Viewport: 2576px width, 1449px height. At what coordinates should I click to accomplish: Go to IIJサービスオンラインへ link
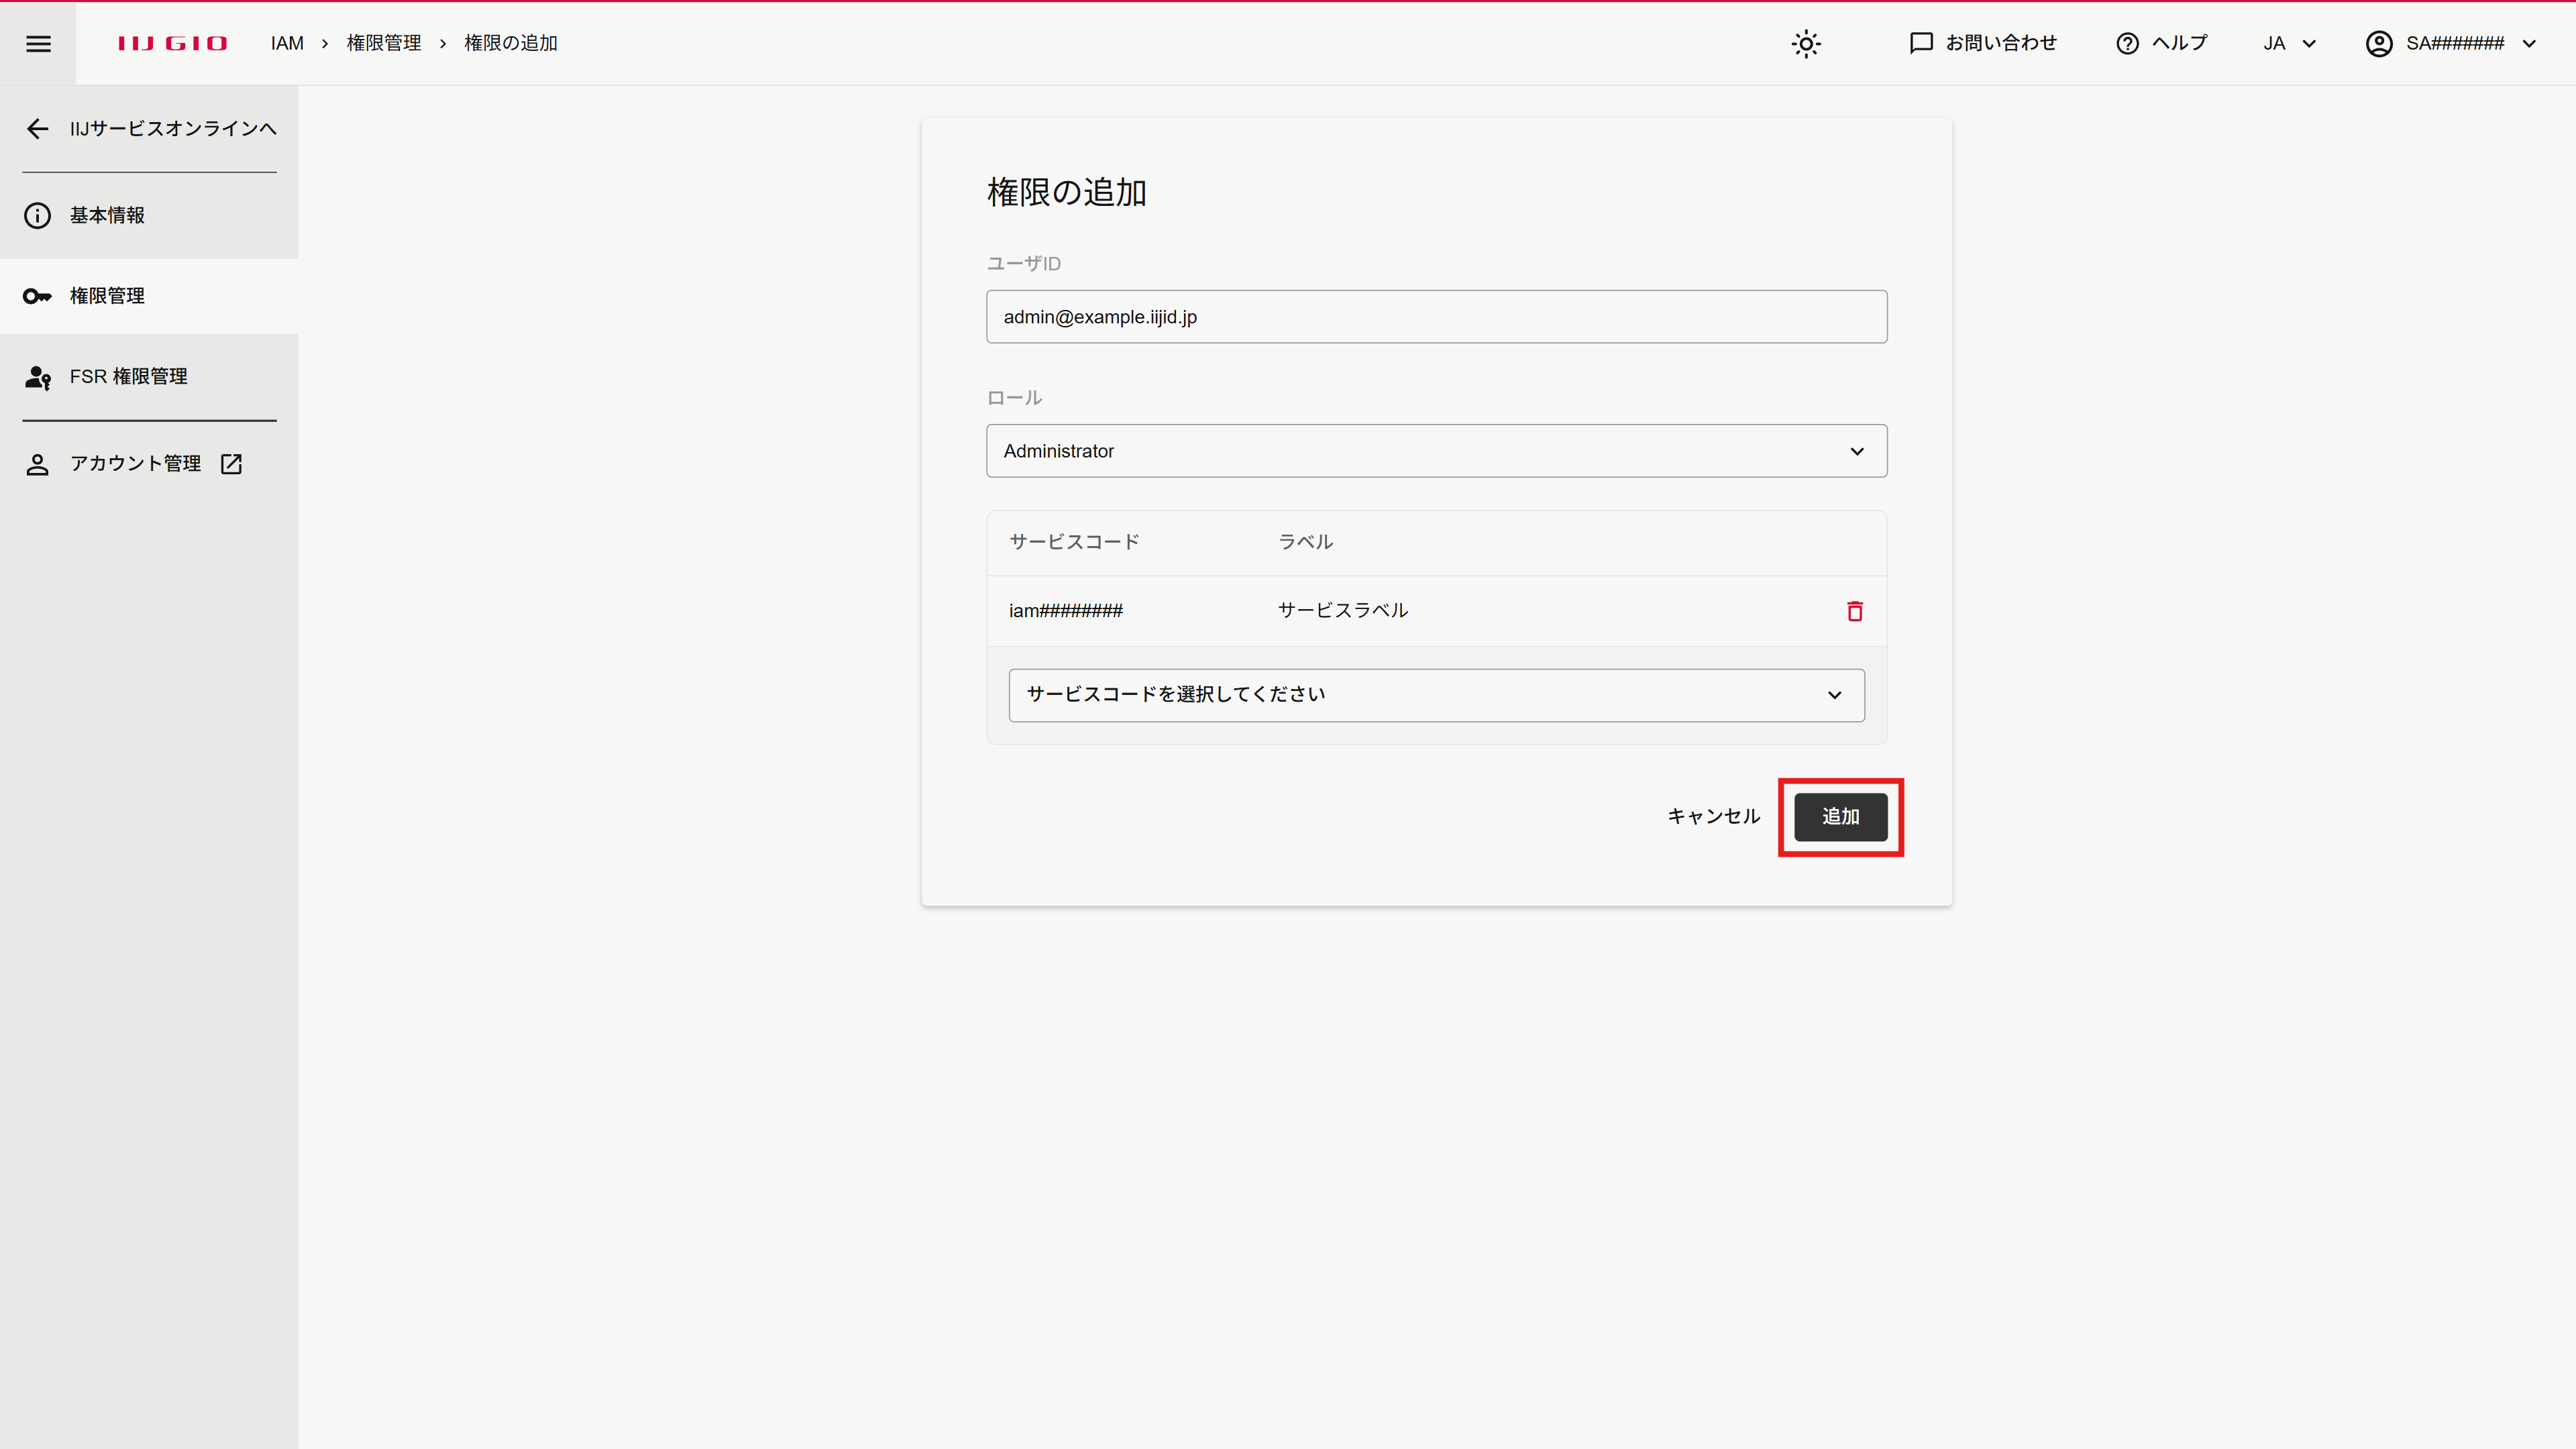[x=173, y=128]
